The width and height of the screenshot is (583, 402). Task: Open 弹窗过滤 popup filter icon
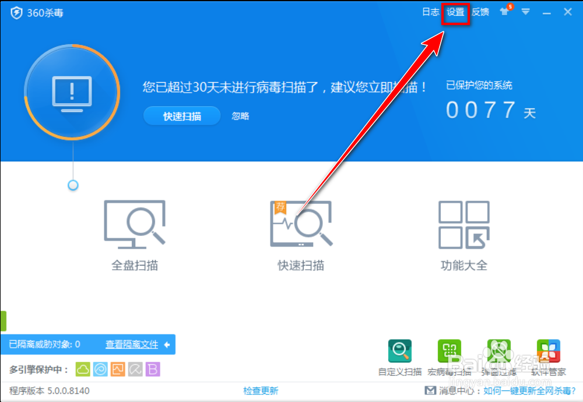click(499, 351)
